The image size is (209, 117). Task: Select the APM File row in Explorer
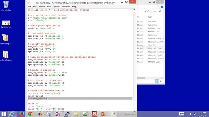tap(151, 45)
